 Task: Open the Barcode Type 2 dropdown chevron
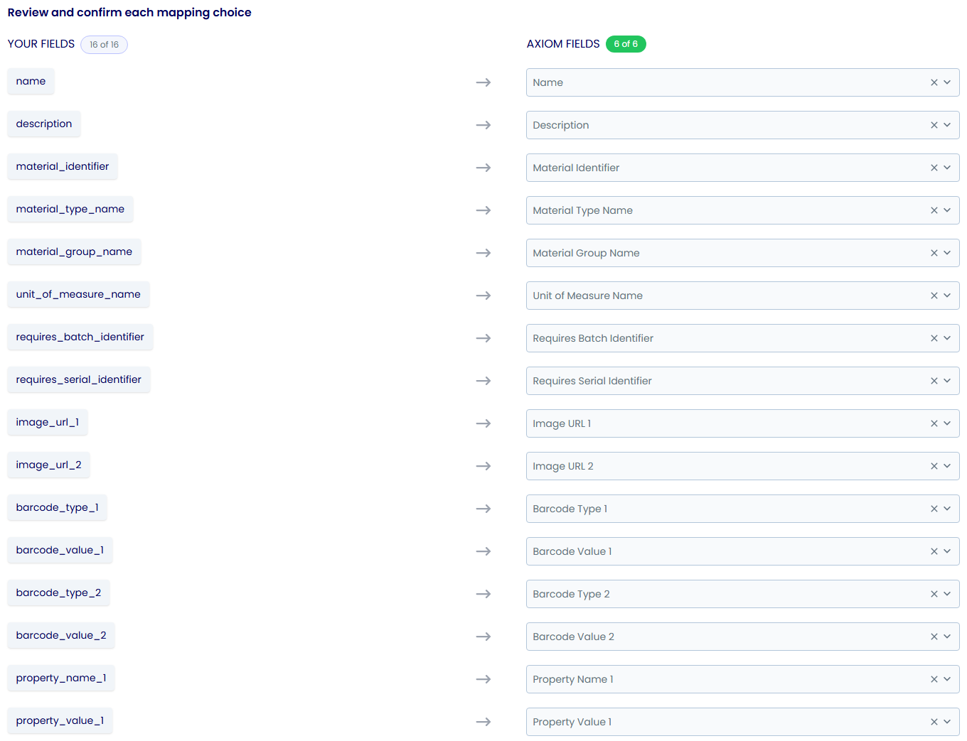(x=947, y=594)
